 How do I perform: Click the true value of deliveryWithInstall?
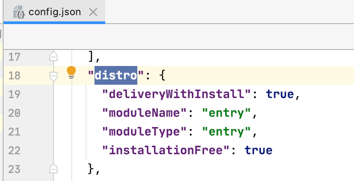(x=280, y=94)
